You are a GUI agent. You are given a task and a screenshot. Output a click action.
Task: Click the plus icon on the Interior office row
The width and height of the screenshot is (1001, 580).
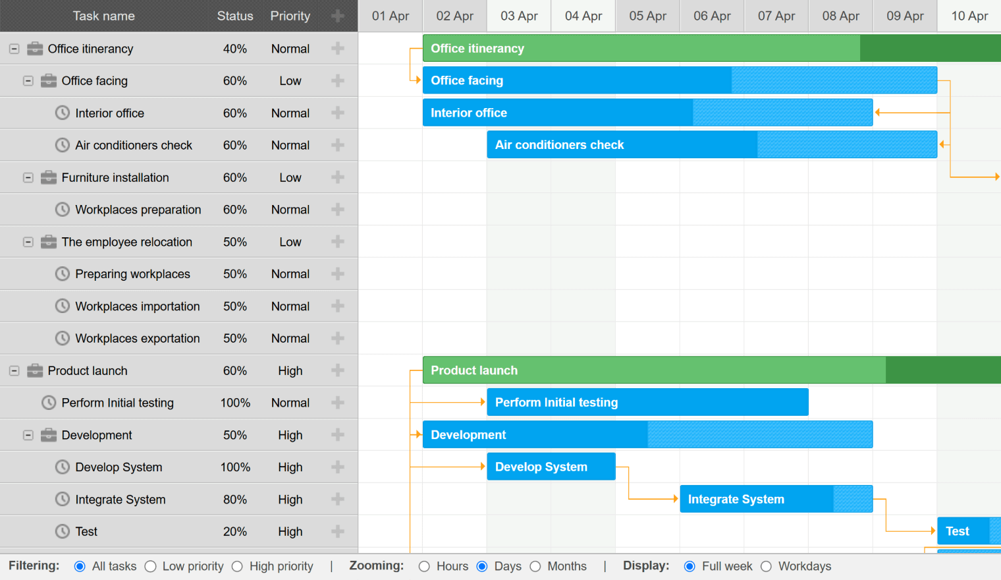(x=337, y=113)
